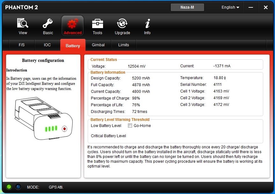
Task: Enable the Go-Home checkbox
Action: coord(130,126)
